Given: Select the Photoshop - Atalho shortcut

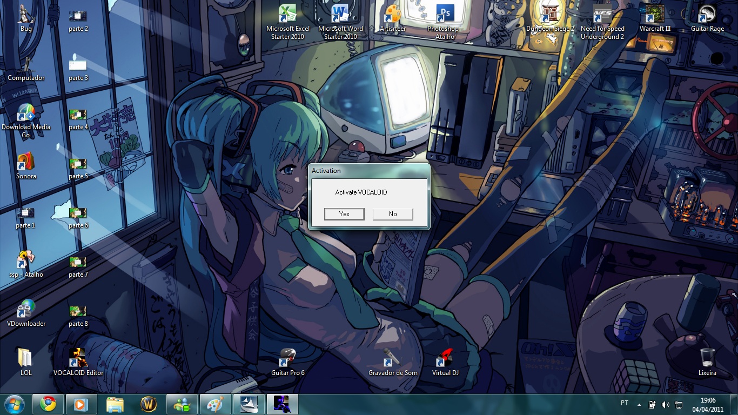Looking at the screenshot, I should point(445,22).
